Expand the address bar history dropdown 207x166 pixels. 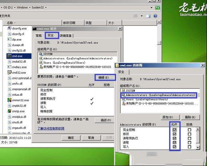click(151, 8)
